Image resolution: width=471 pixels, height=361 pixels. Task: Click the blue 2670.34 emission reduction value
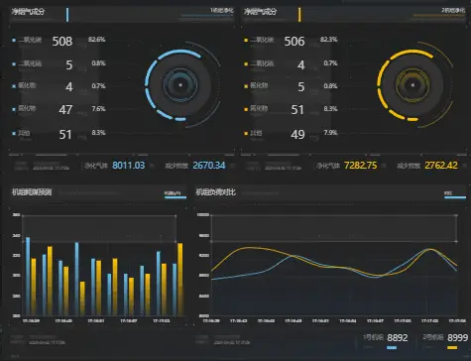(x=209, y=166)
